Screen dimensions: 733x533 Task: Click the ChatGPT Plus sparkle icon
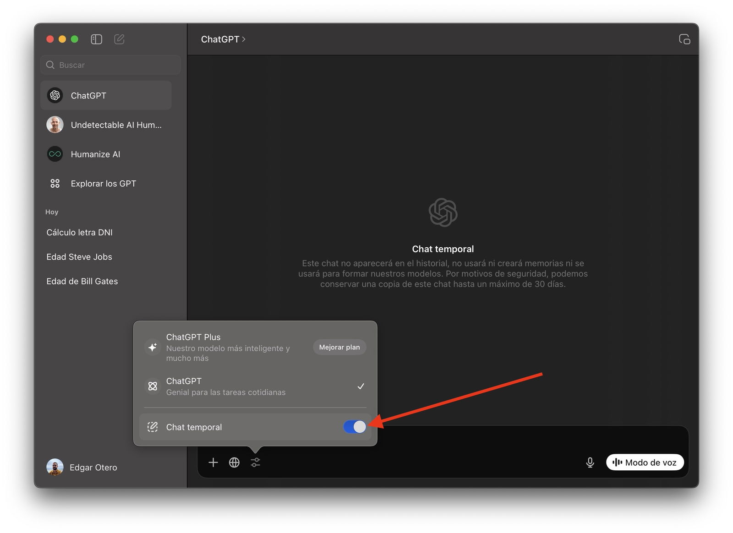153,347
